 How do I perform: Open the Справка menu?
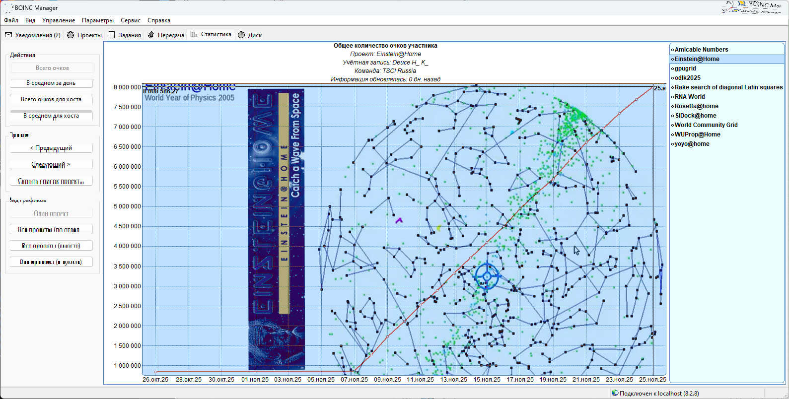159,20
